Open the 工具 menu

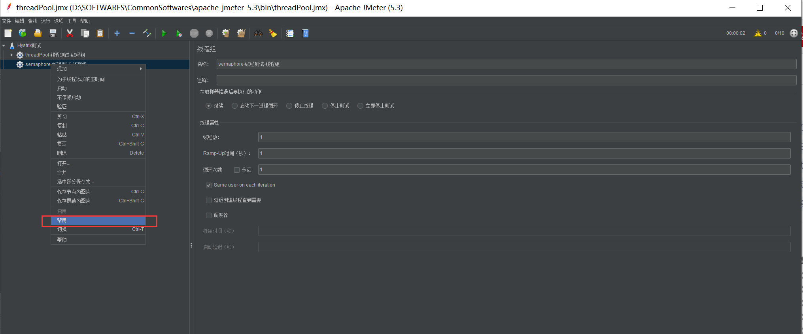[x=72, y=21]
